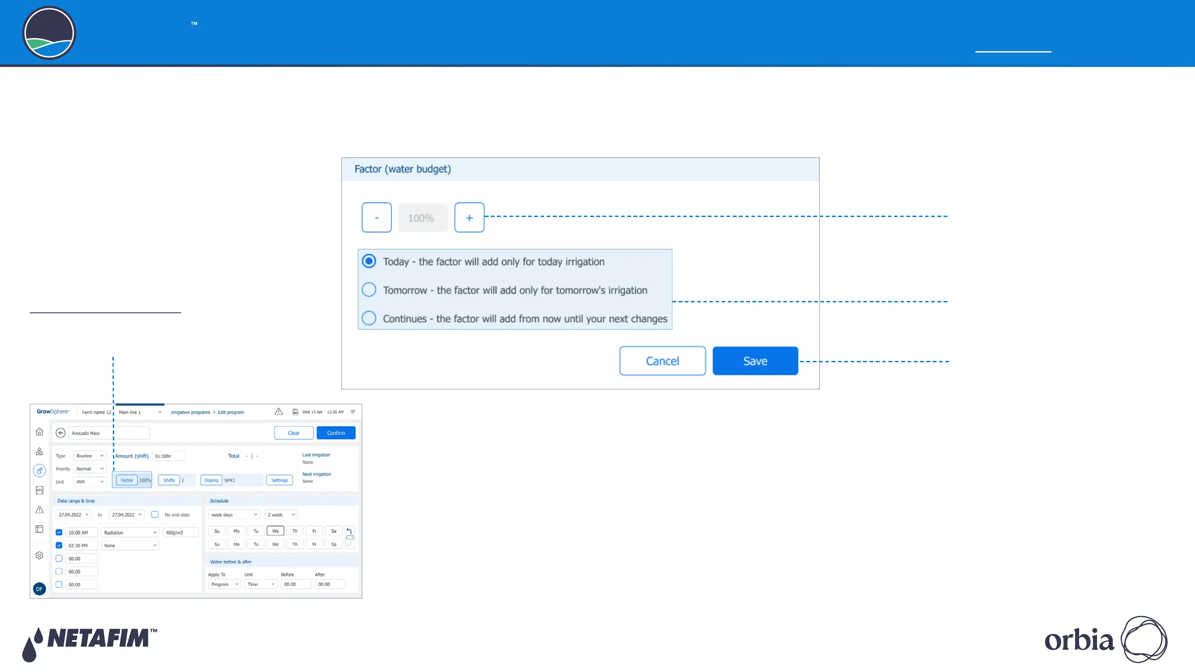
Task: Click Save in the Factor dialog
Action: pyautogui.click(x=755, y=360)
